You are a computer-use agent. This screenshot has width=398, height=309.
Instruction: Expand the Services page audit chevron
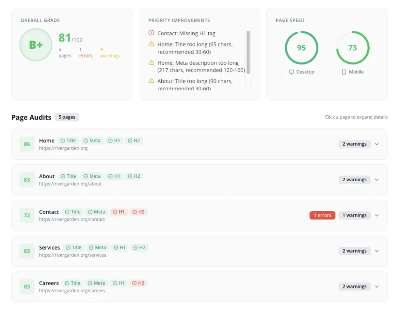point(377,251)
